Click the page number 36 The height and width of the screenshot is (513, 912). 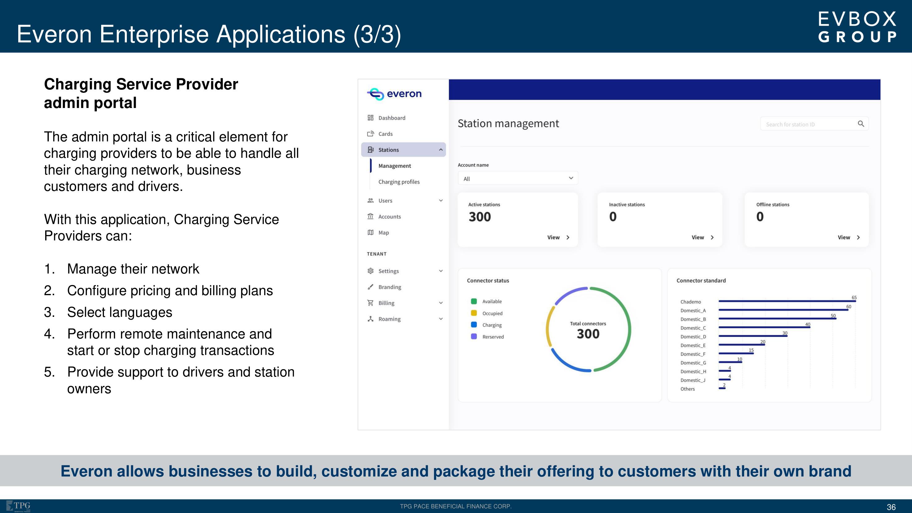click(x=891, y=507)
